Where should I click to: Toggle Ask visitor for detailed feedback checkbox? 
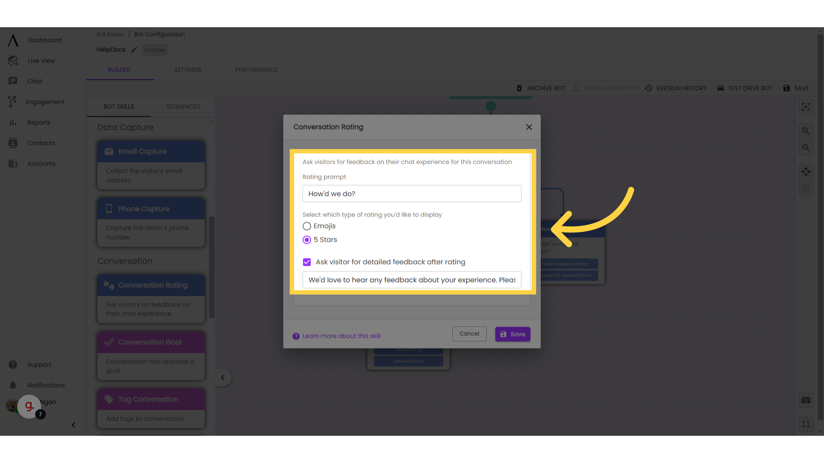click(307, 262)
